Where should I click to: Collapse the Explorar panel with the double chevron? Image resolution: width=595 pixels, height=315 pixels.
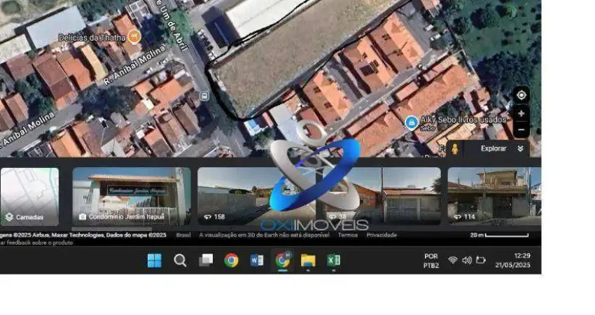point(521,148)
